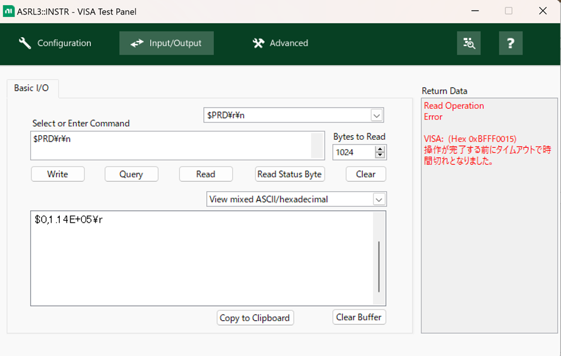
Task: Switch to the Input/Output tab
Action: coord(167,43)
